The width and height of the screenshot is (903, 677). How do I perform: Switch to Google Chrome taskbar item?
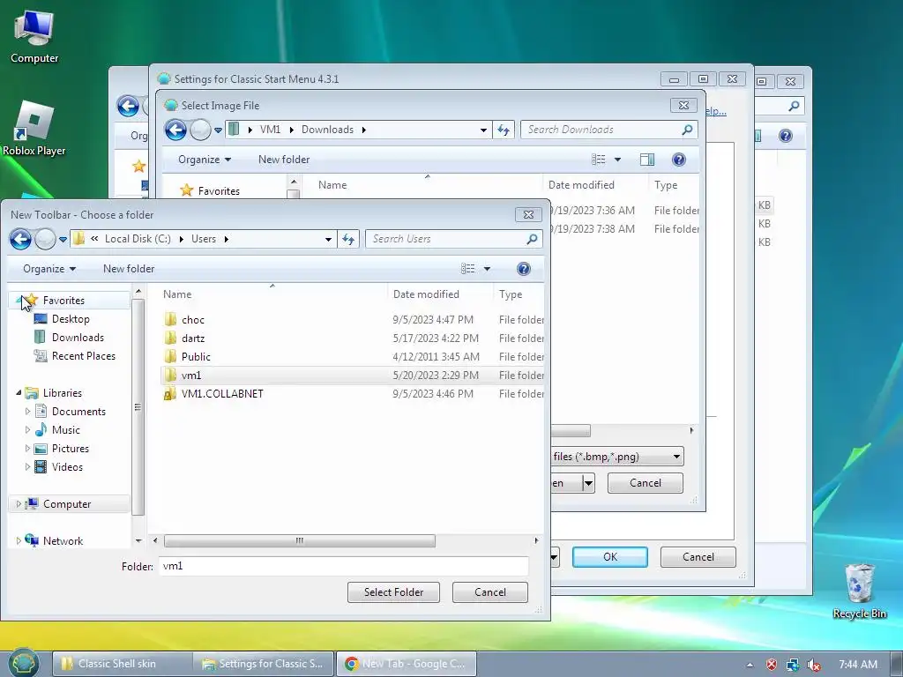click(407, 664)
